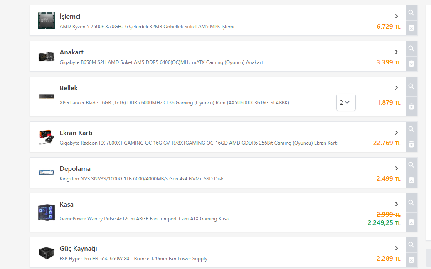Remove the Kasa case item

point(411,222)
